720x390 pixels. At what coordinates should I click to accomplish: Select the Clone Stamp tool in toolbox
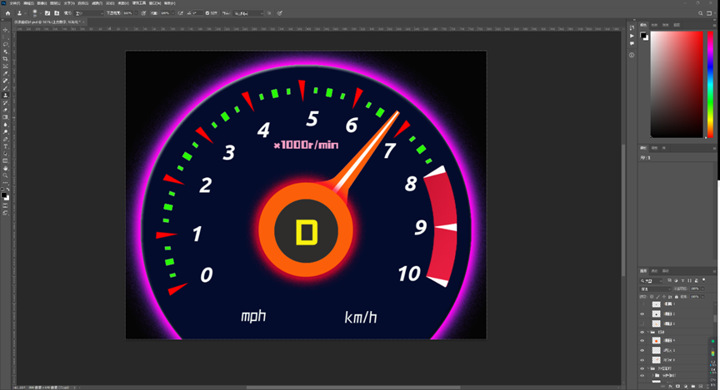6,96
